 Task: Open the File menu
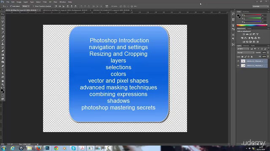[8, 2]
